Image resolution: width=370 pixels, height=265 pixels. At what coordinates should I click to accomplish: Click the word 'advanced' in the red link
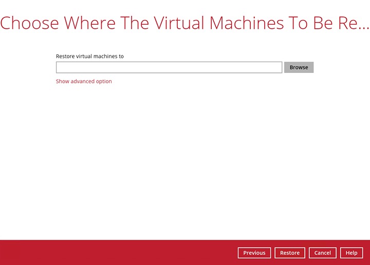[x=83, y=81]
